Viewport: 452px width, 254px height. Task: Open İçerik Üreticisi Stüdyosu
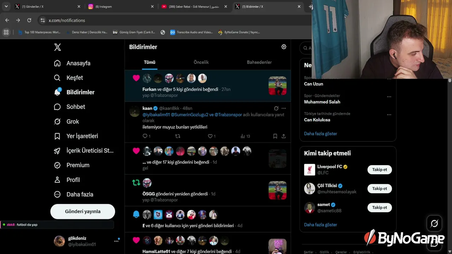tap(84, 151)
